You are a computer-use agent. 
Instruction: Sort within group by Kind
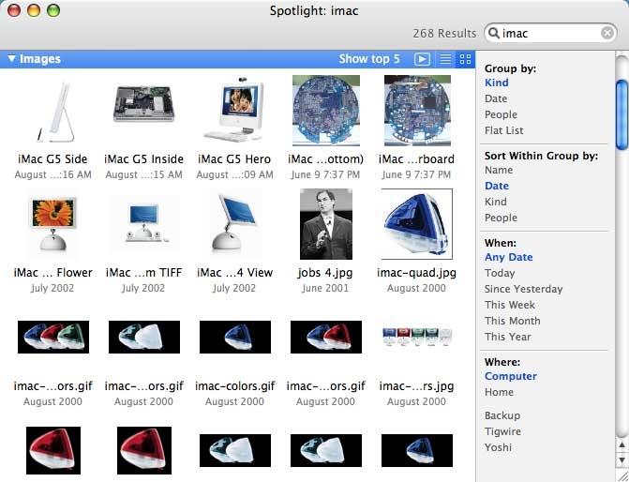pos(495,202)
